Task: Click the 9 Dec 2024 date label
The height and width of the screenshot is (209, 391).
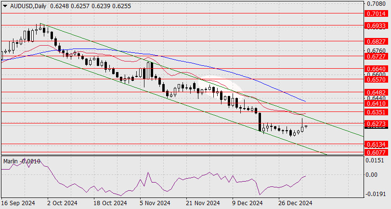Action: tap(248, 203)
